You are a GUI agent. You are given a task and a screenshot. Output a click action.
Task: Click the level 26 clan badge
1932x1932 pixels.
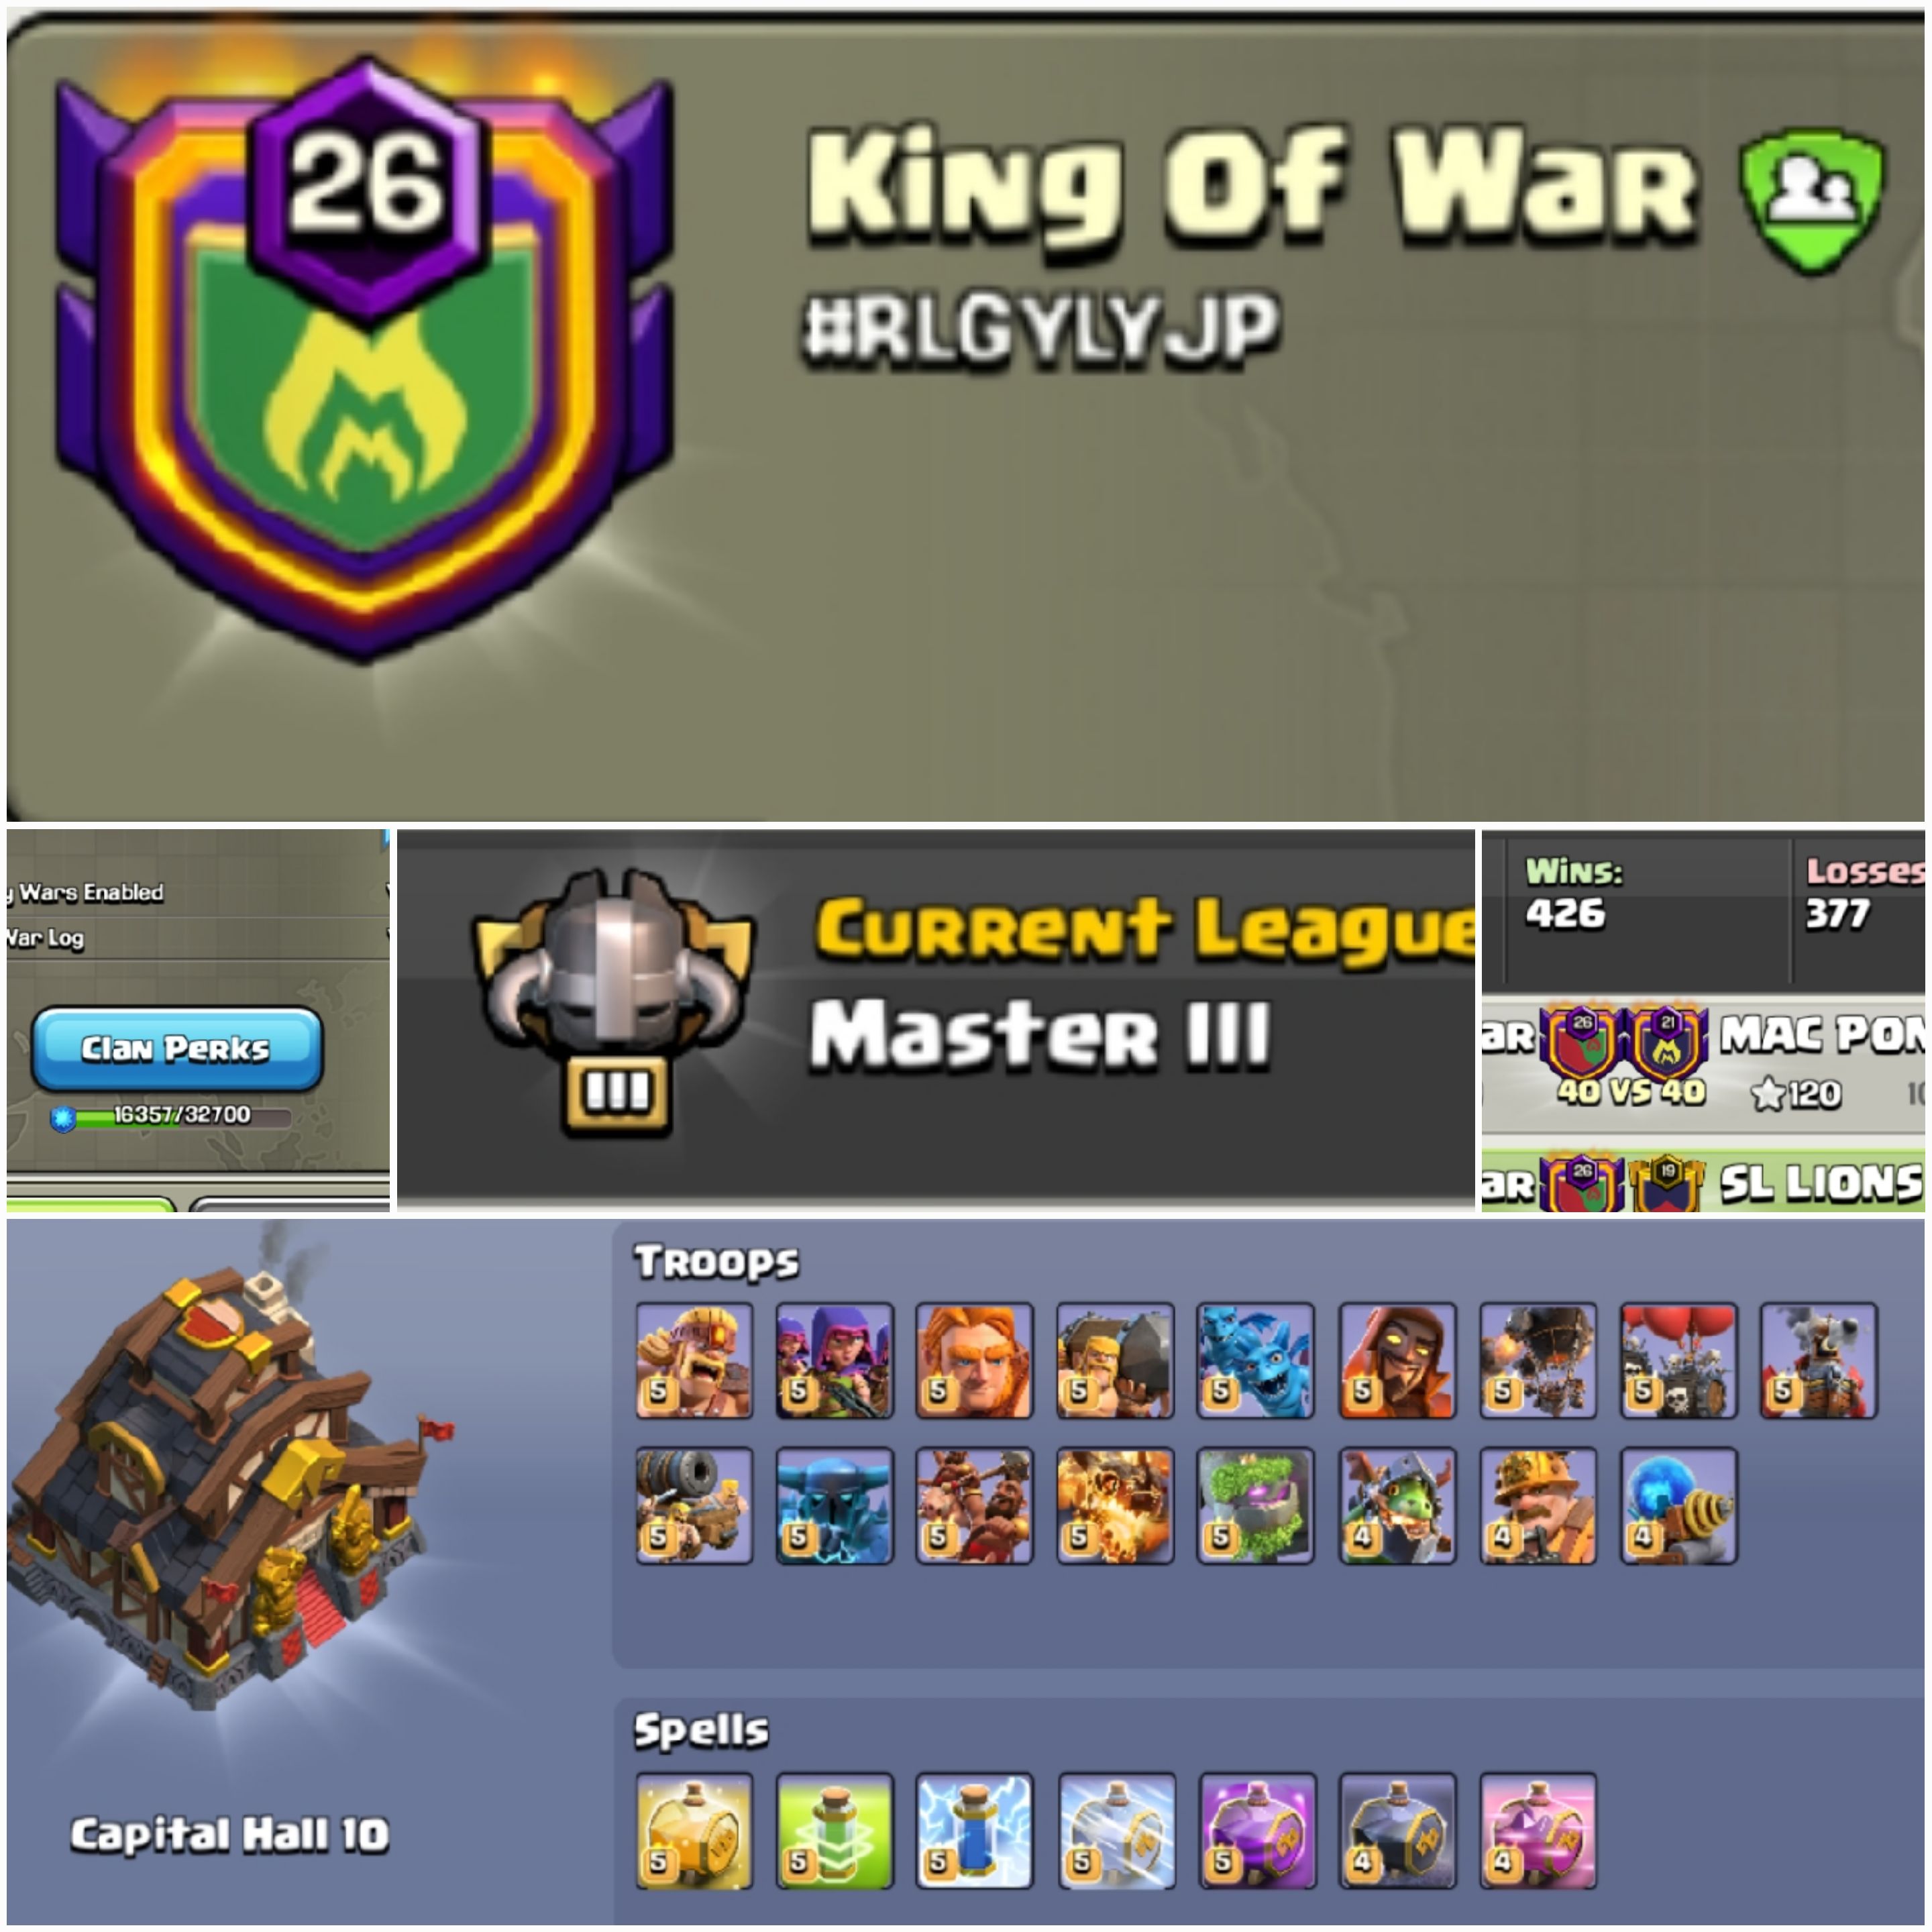tap(365, 360)
